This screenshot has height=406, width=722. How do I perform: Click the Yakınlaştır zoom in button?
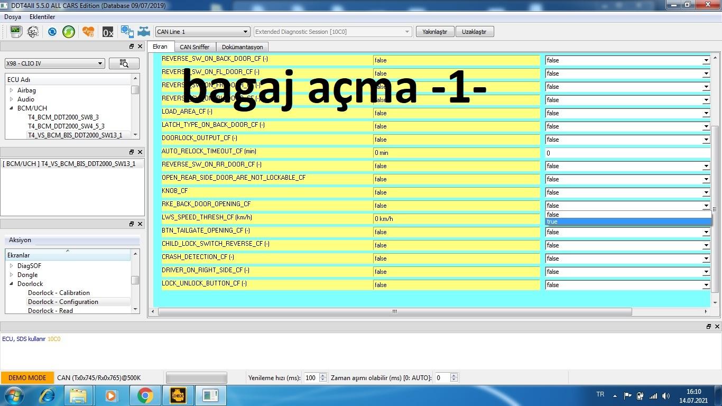point(434,32)
